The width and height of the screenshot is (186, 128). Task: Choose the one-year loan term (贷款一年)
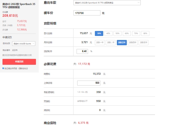100,42
